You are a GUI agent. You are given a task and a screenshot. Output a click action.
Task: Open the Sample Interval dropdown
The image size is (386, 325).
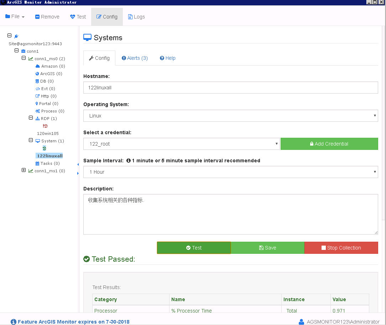click(231, 172)
